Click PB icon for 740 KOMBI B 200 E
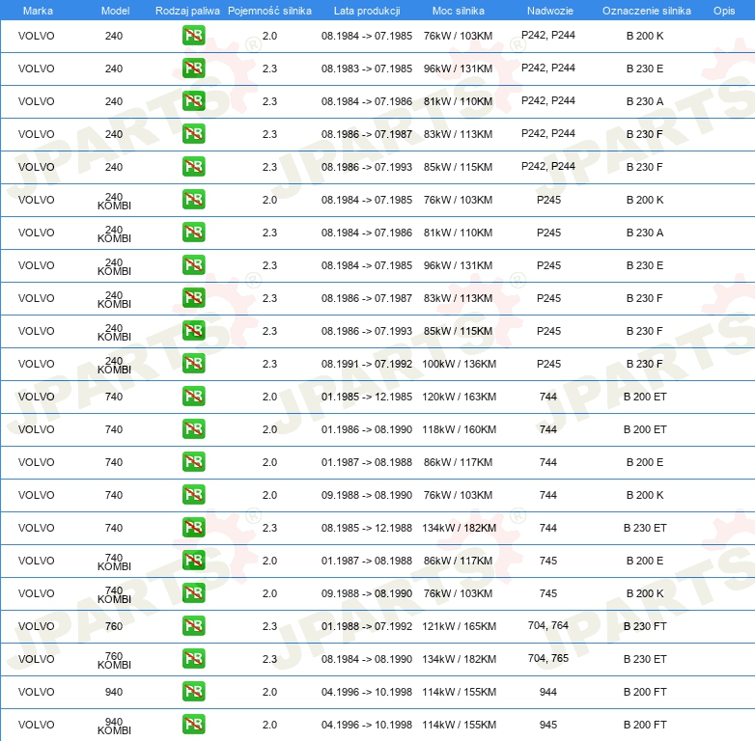 tap(193, 561)
